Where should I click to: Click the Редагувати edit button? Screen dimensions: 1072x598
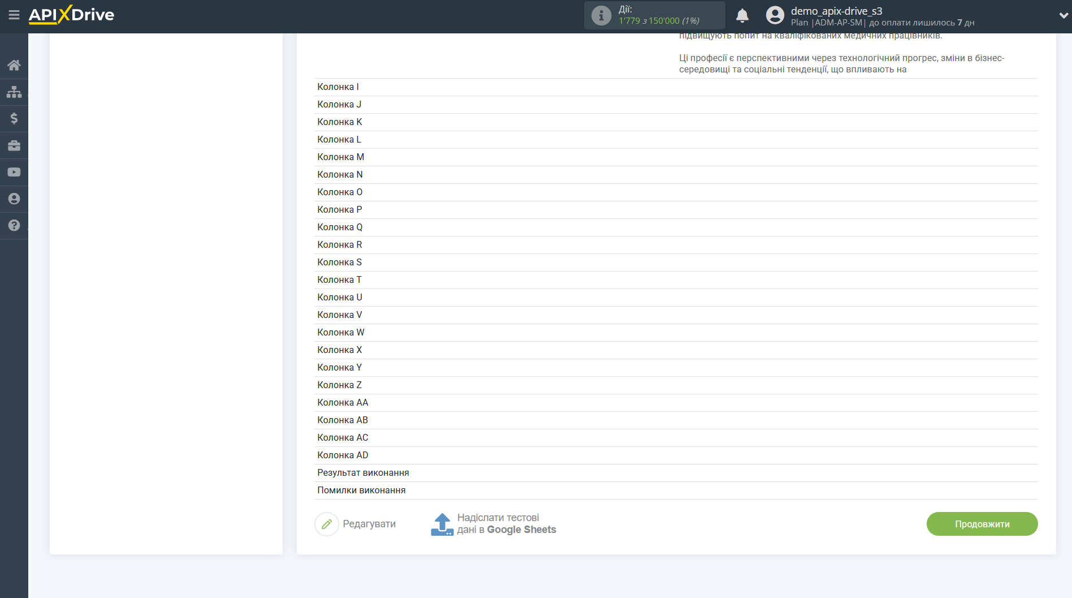(x=369, y=524)
